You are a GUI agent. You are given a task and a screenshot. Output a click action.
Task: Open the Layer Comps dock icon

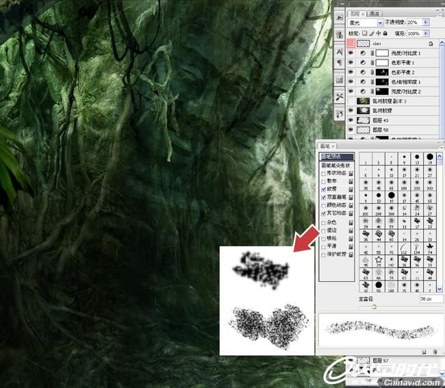tap(339, 80)
